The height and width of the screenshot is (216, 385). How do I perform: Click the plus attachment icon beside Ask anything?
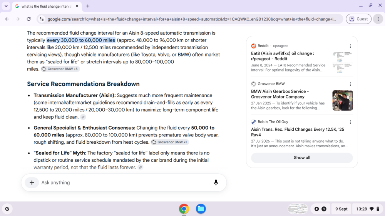click(32, 183)
